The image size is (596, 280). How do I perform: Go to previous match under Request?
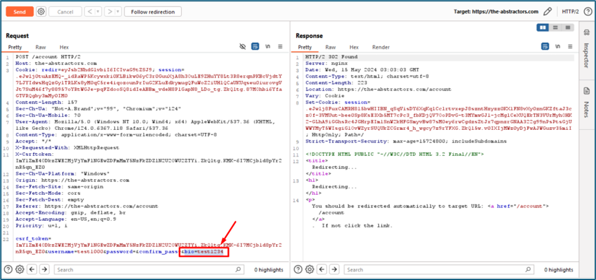coord(32,269)
